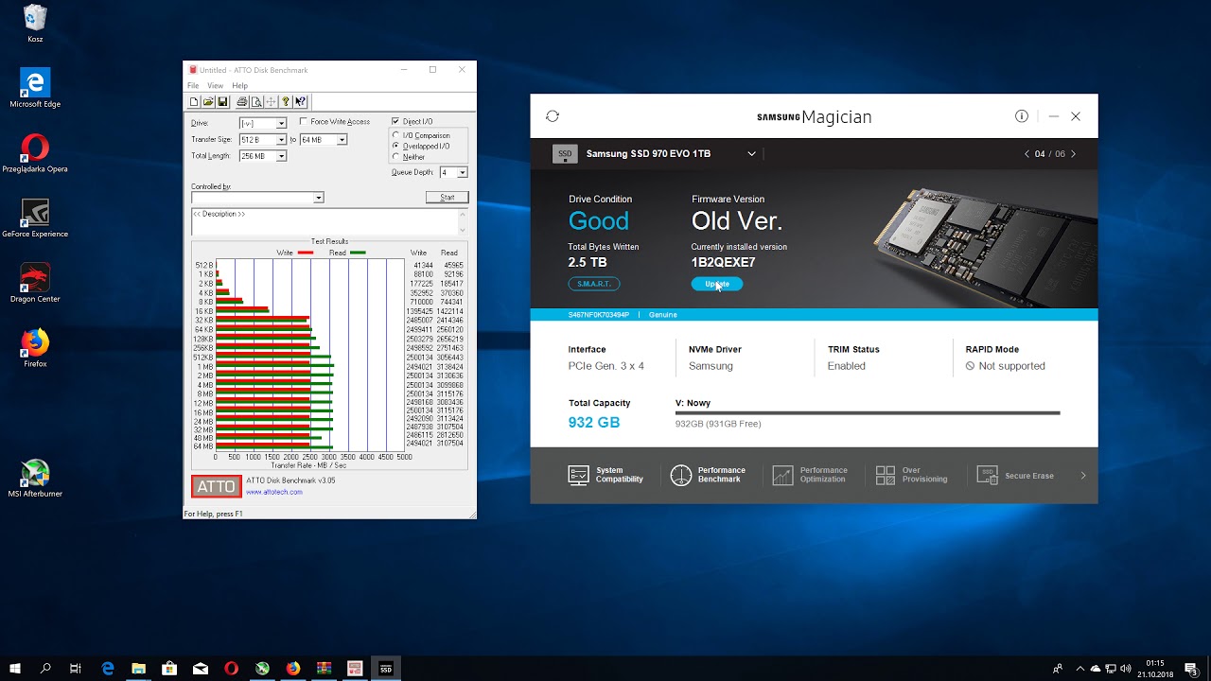Click the Start button in ATTO
The width and height of the screenshot is (1211, 681).
tap(447, 198)
